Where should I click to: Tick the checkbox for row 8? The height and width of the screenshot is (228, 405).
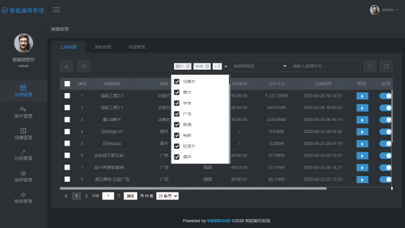67,179
